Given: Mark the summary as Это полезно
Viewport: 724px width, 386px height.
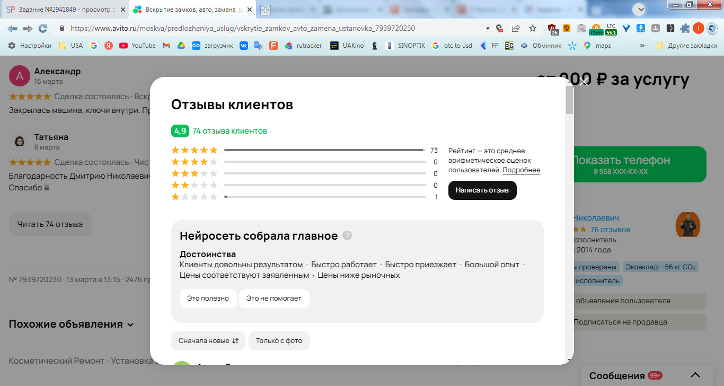Looking at the screenshot, I should 208,299.
